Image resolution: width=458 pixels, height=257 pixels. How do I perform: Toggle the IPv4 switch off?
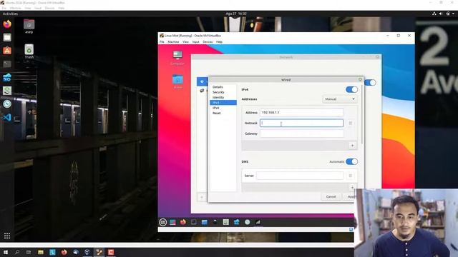pyautogui.click(x=351, y=90)
